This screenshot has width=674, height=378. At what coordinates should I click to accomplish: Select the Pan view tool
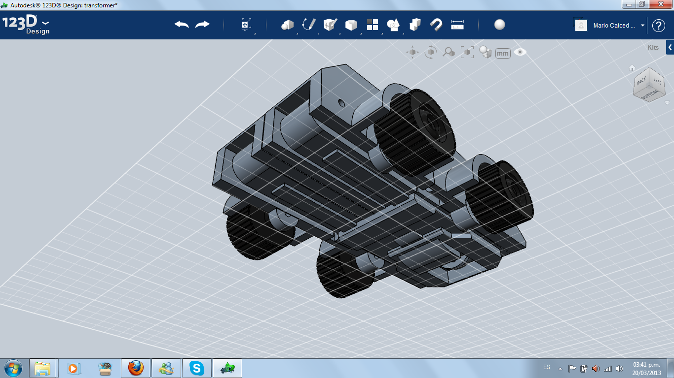coord(412,52)
